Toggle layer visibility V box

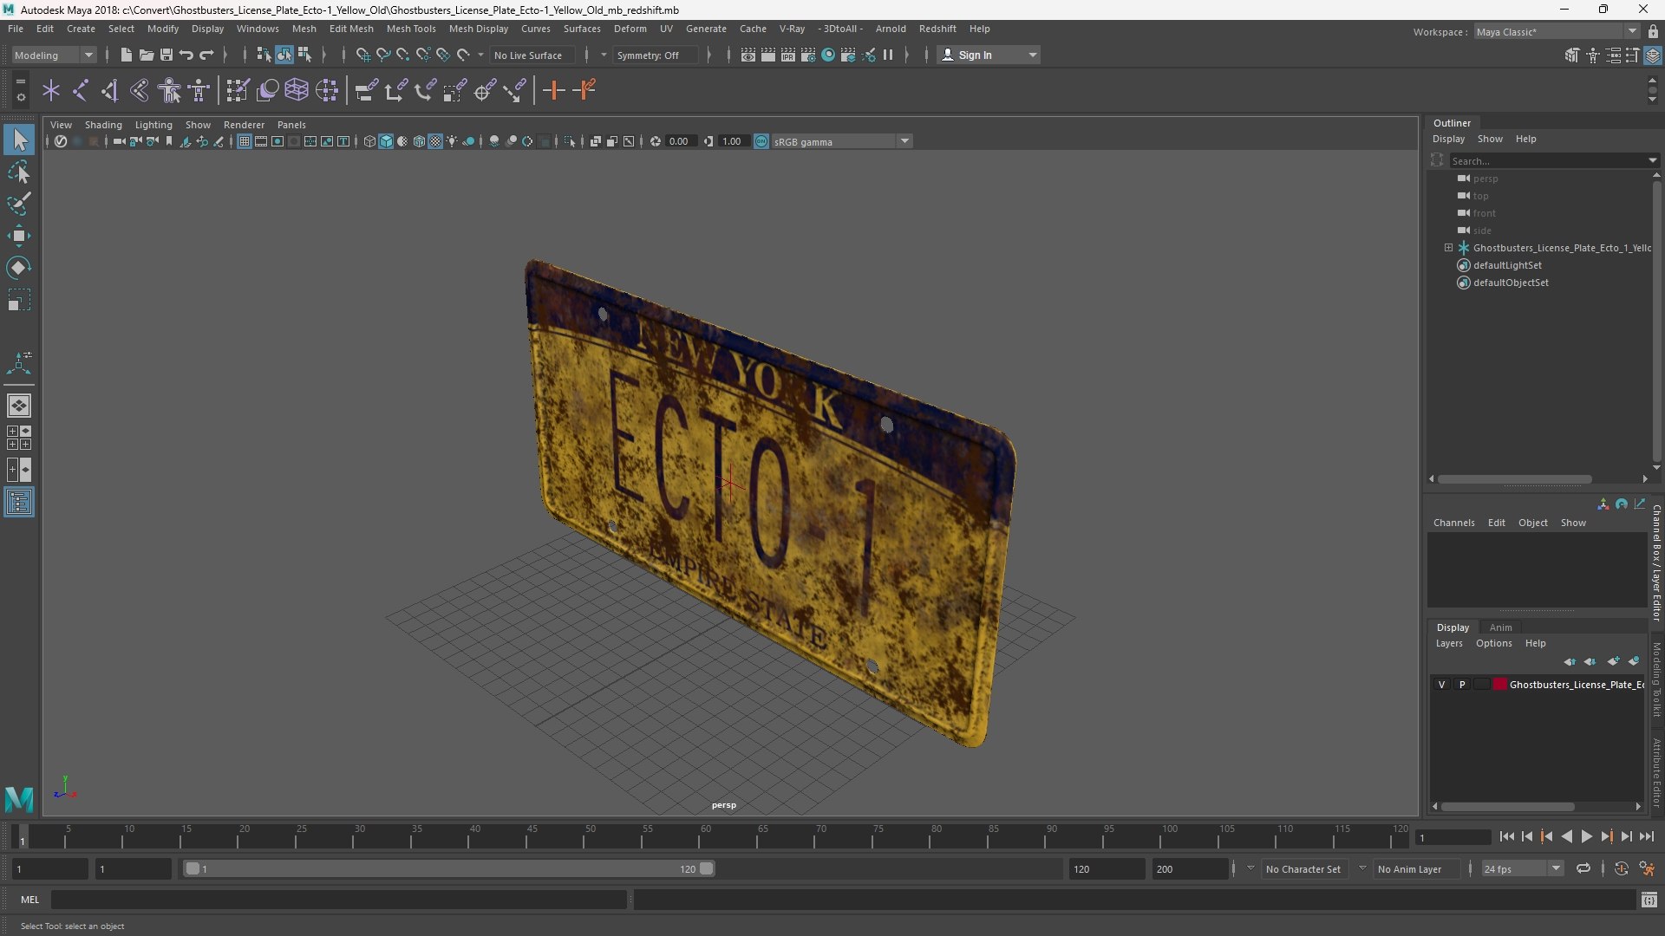[x=1441, y=685]
